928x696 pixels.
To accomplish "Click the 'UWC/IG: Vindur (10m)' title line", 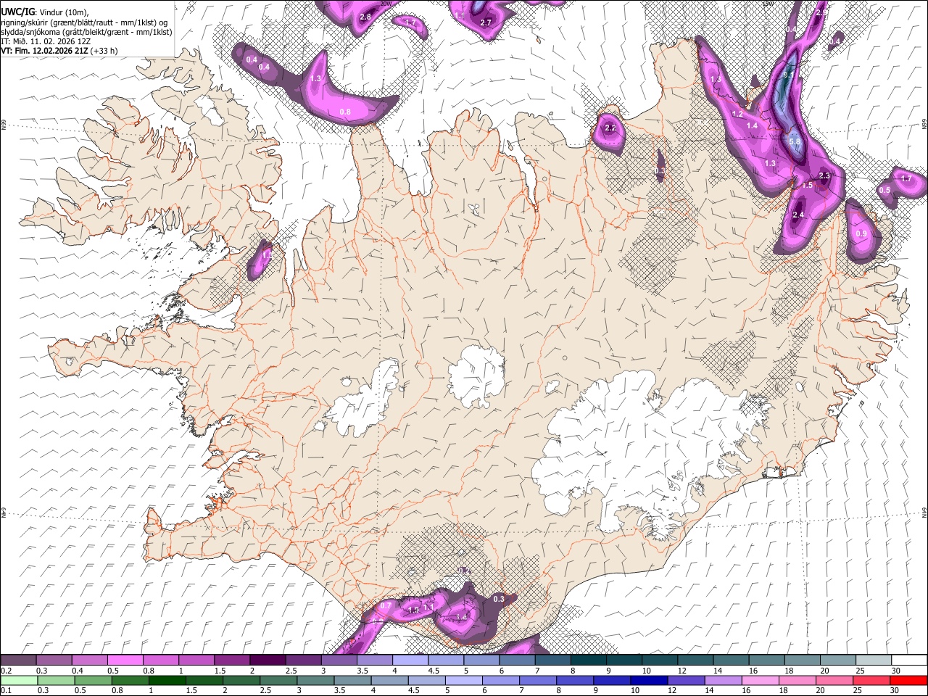I will [45, 11].
